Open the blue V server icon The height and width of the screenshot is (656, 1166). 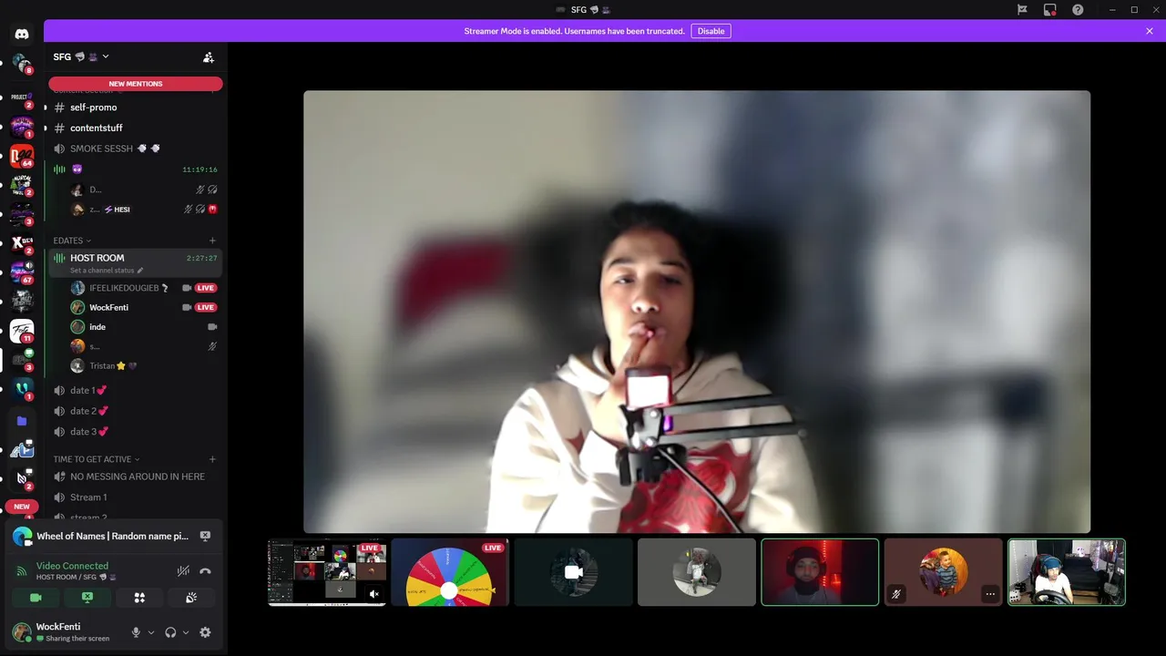point(22,391)
